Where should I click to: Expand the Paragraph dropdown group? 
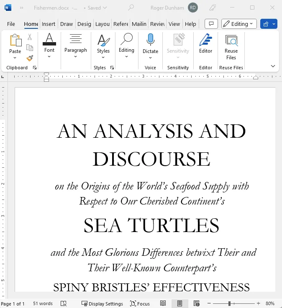click(75, 46)
